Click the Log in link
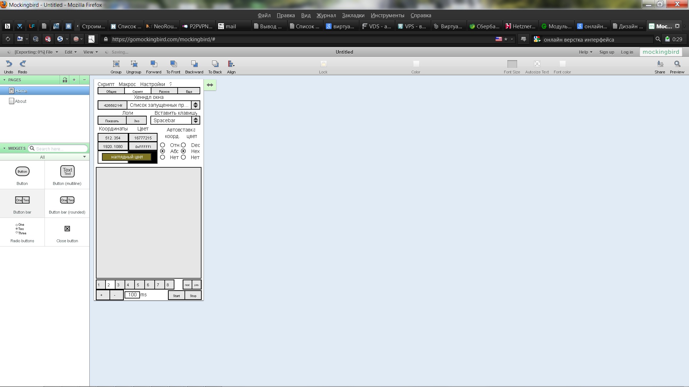689x387 pixels. tap(627, 52)
